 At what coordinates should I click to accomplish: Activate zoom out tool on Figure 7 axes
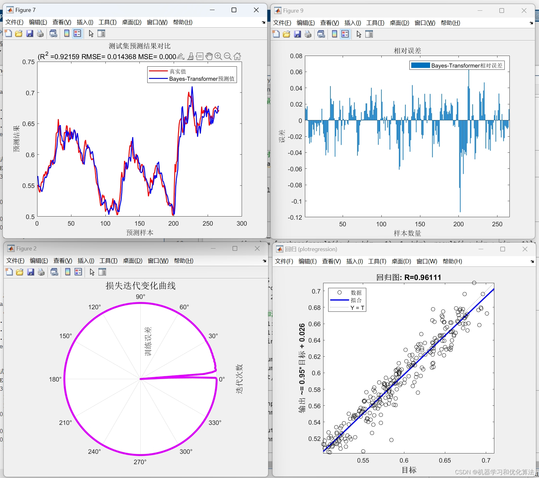tap(228, 56)
